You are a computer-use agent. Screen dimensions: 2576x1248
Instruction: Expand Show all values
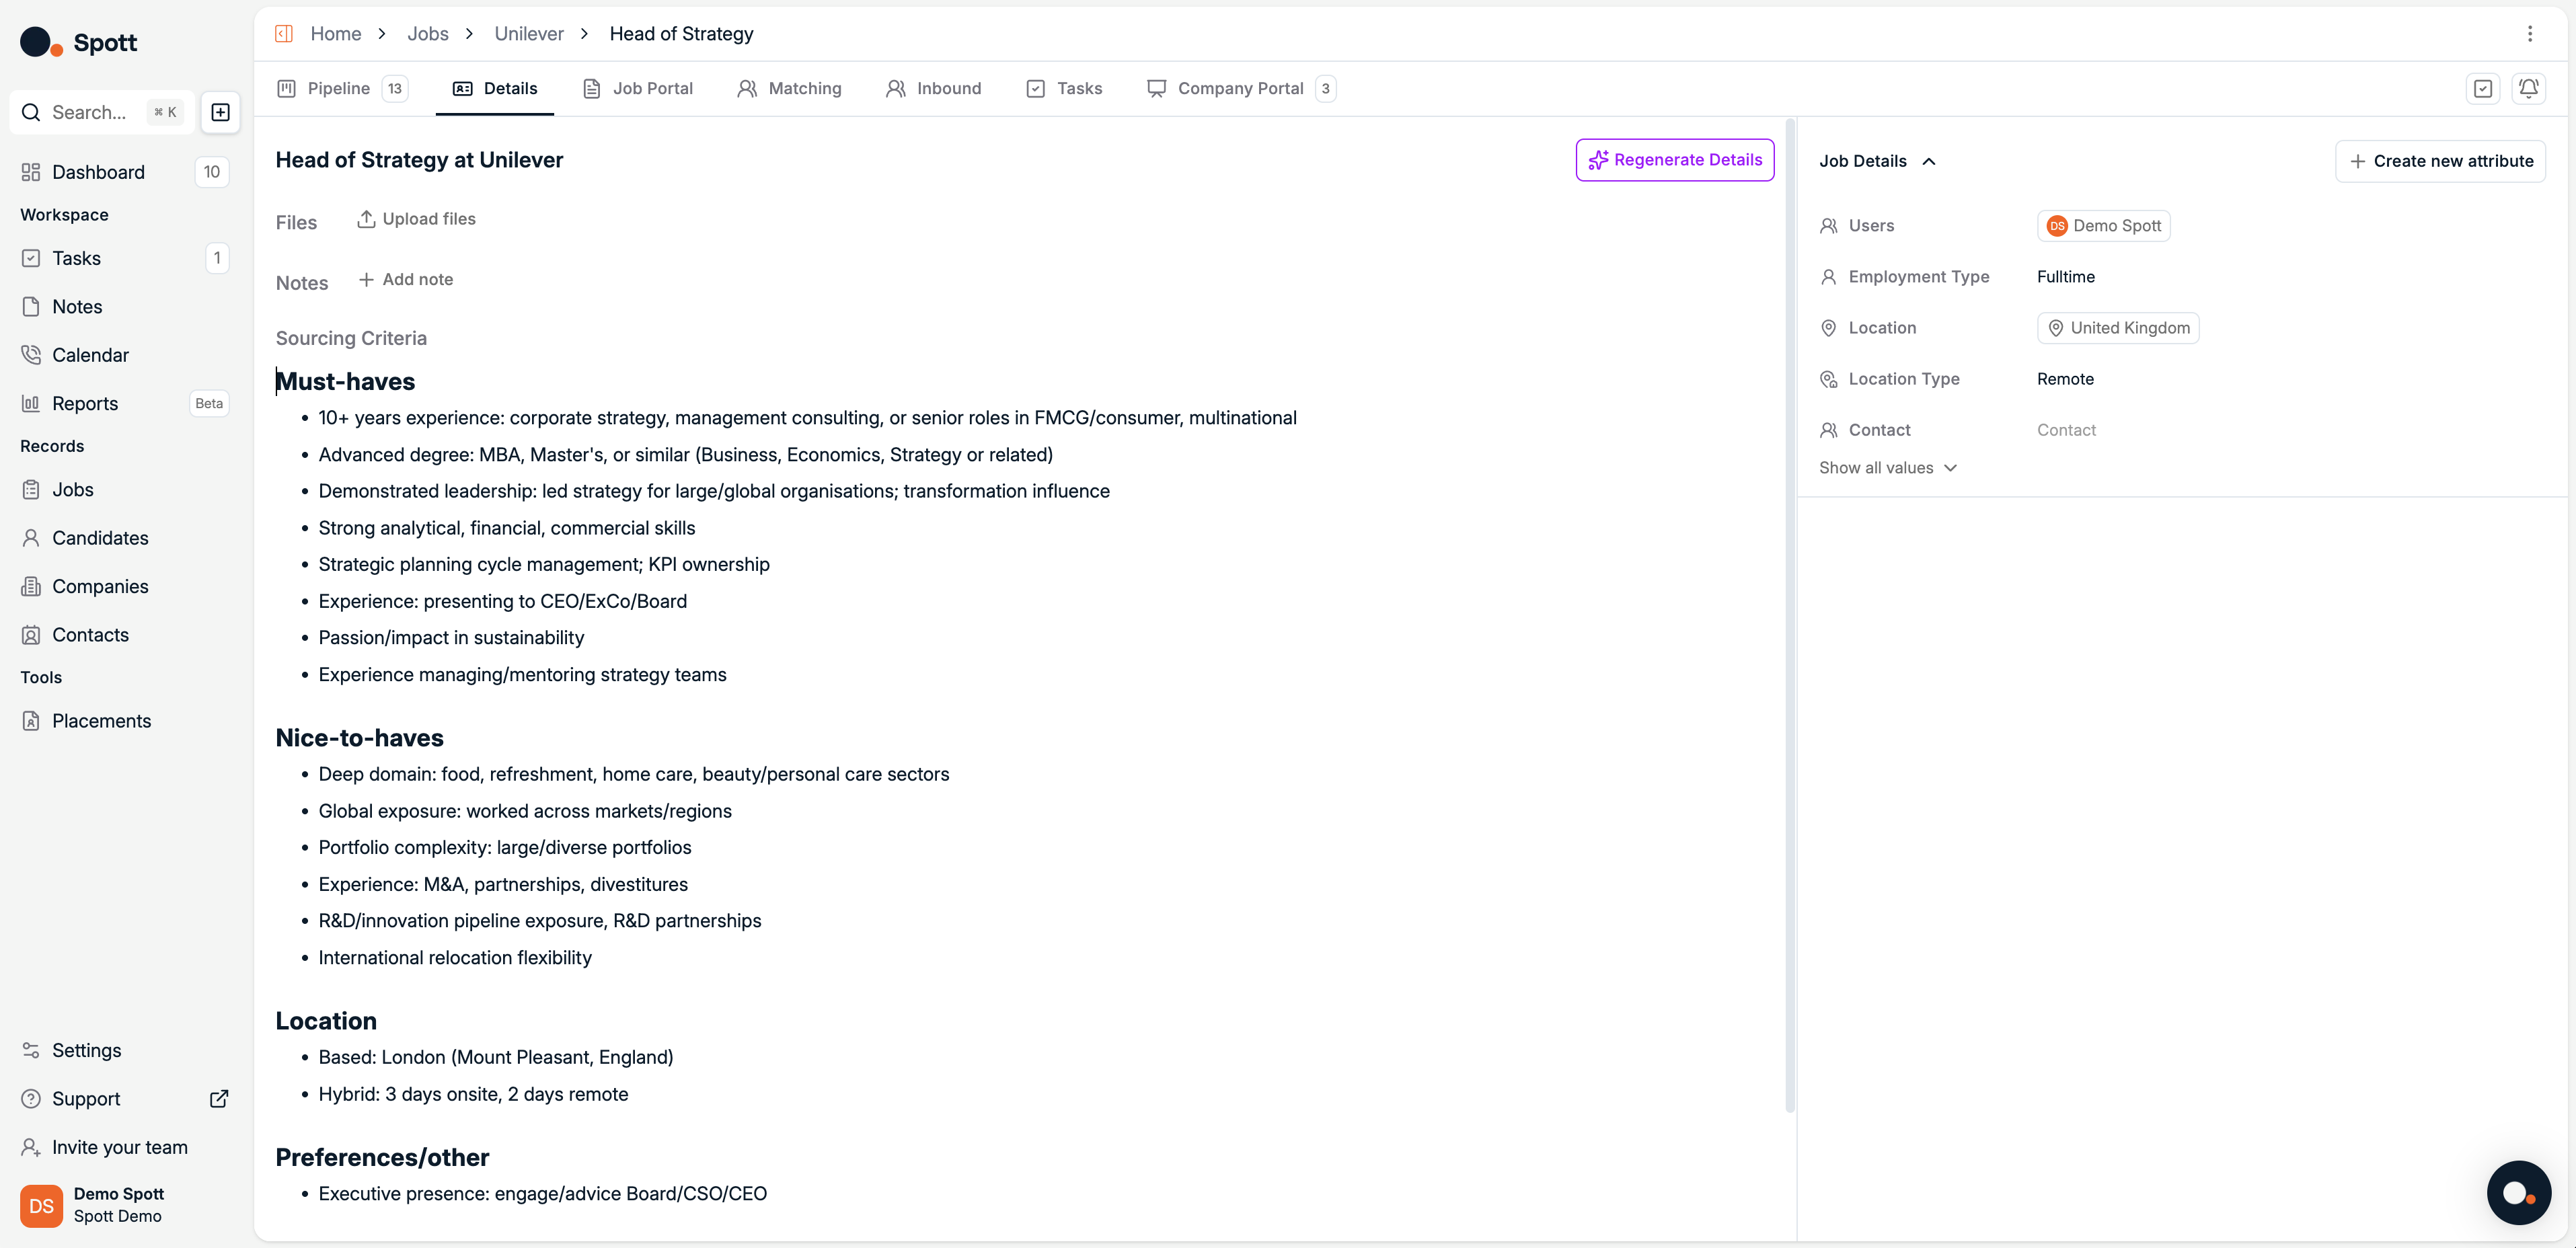(1887, 468)
